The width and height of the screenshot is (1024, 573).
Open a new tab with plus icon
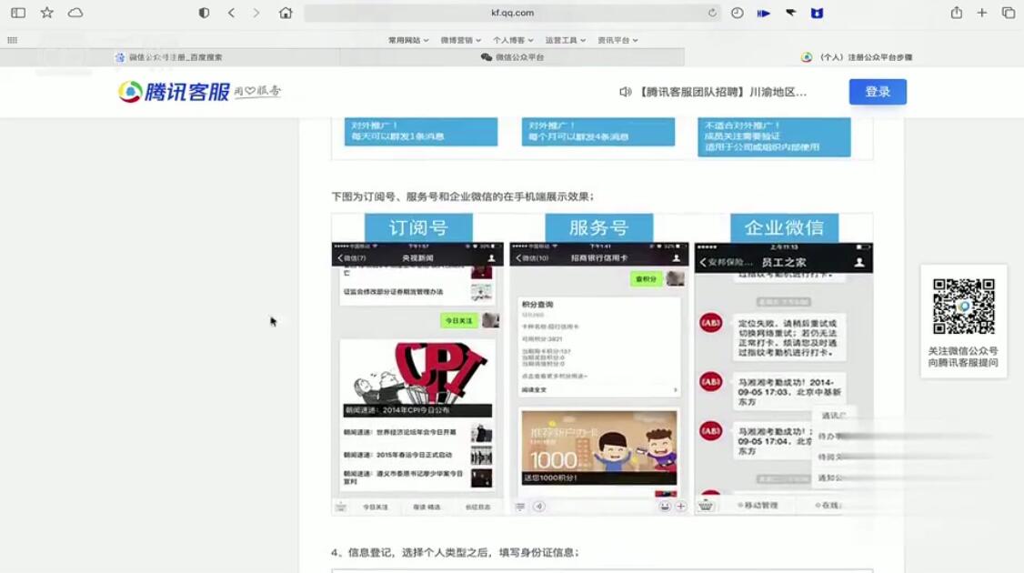[x=981, y=13]
